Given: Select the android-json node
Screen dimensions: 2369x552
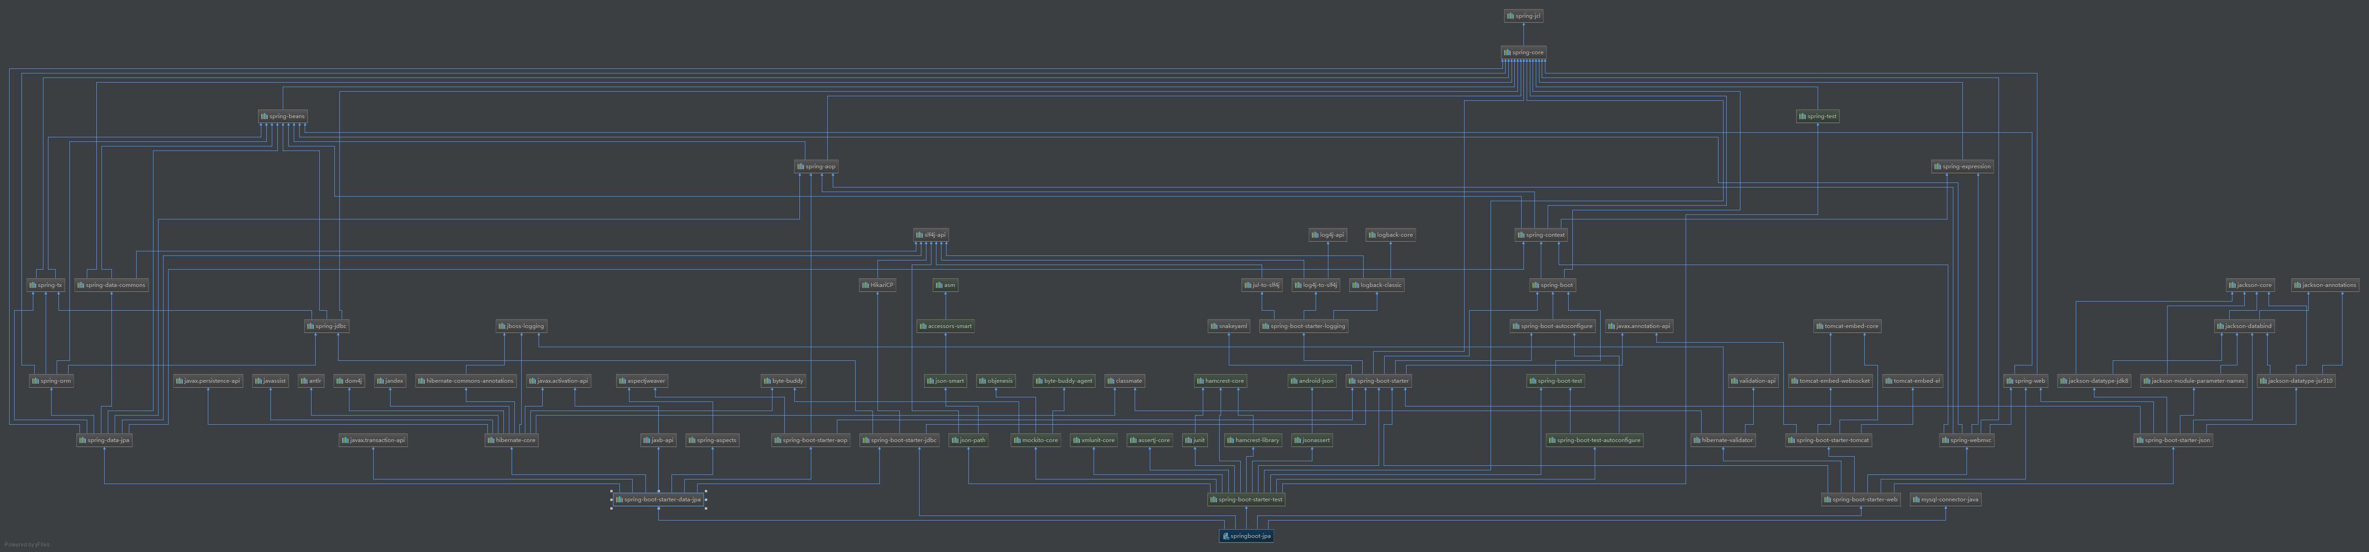Looking at the screenshot, I should click(x=1311, y=381).
